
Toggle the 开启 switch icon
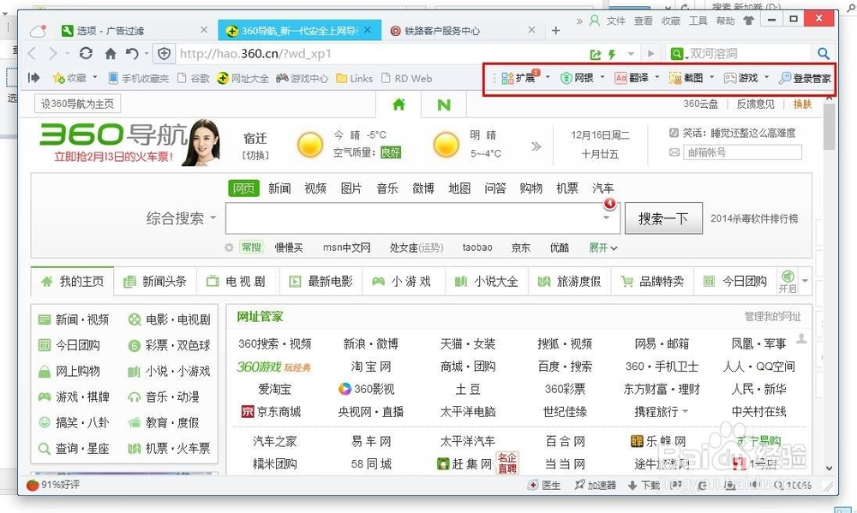[x=787, y=281]
